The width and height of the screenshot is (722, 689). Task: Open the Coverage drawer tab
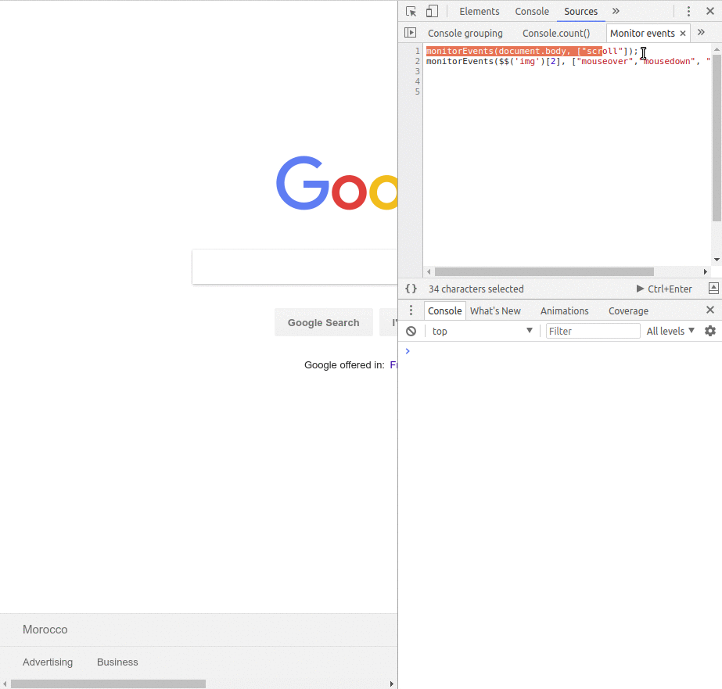[x=628, y=310]
